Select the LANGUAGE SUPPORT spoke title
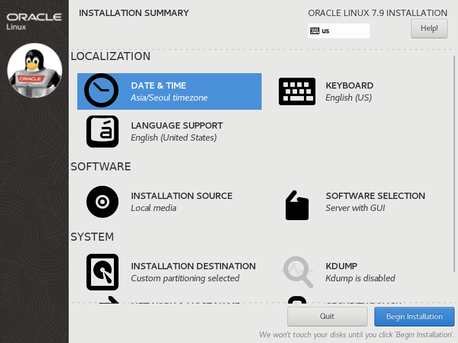458x343 pixels. click(x=177, y=125)
